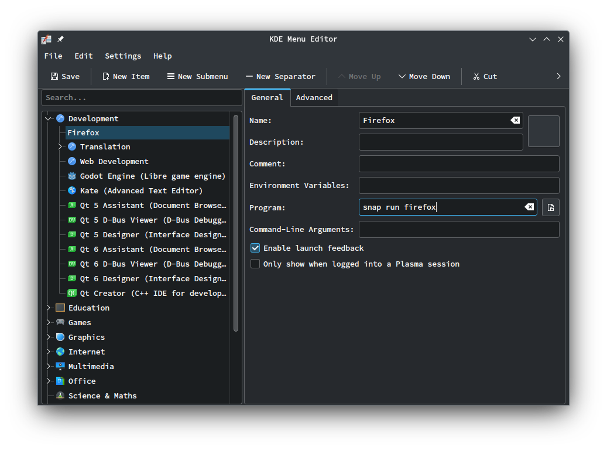Click the menu tree vertical scrollbar
Screen dimensions: 607x450
click(x=236, y=223)
